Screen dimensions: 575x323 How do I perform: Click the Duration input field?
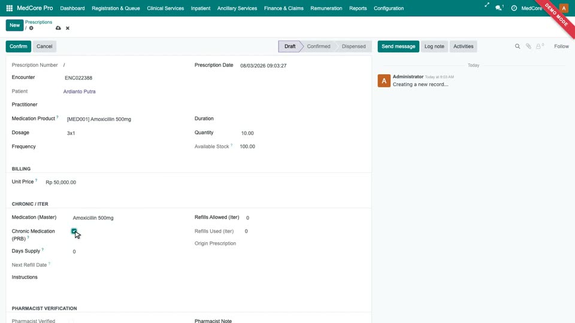302,118
